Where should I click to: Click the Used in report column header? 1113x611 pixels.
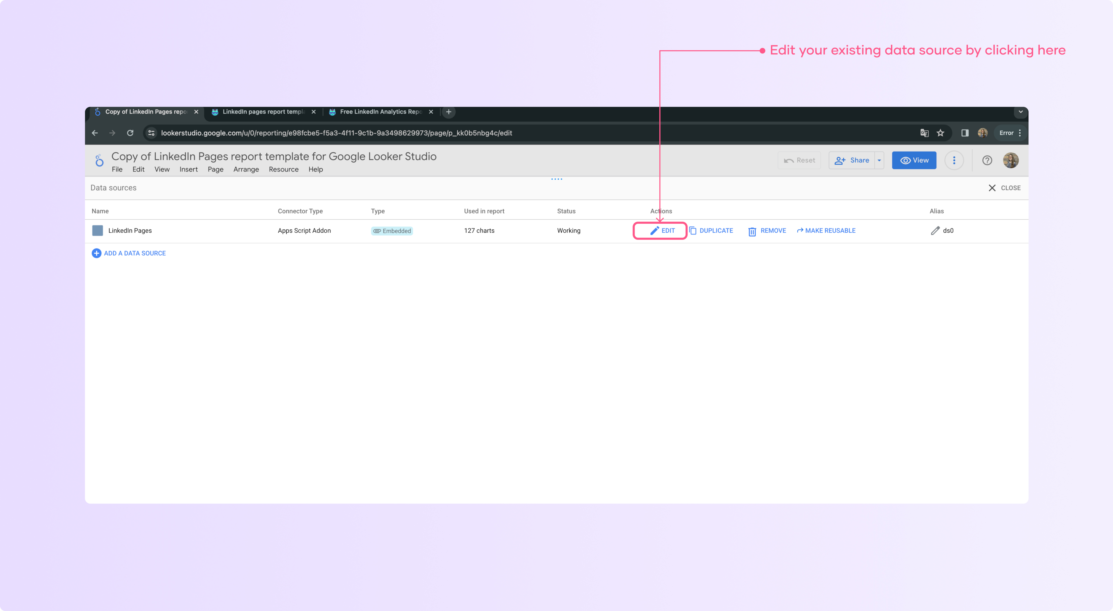point(484,211)
